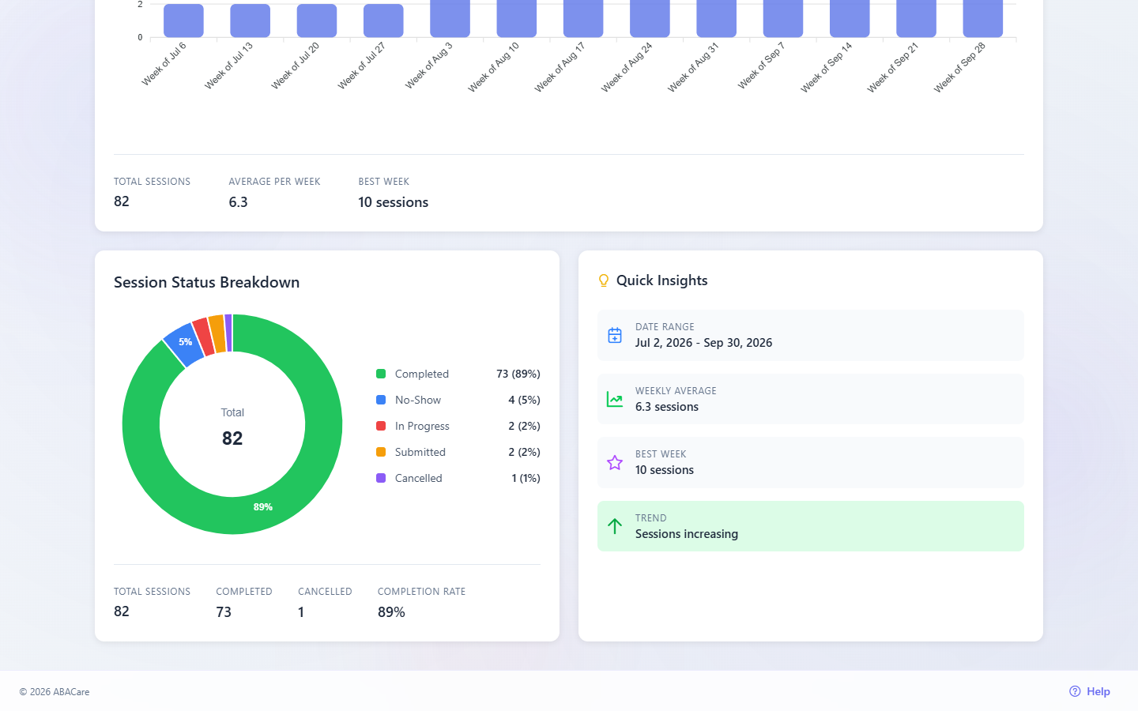Screen dimensions: 1138x711
Task: Click the "Cancelled" legend label
Action: click(x=419, y=478)
